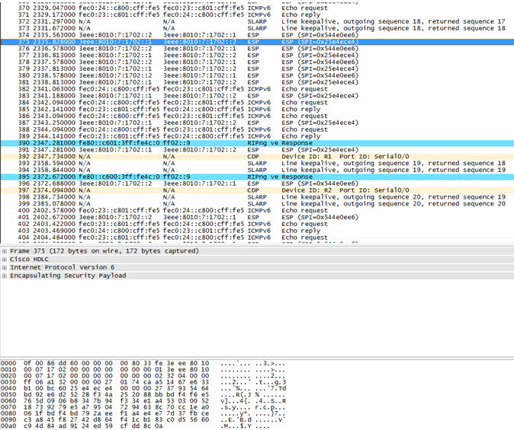
Task: Select packet 403 Echo reply row
Action: coord(257,231)
